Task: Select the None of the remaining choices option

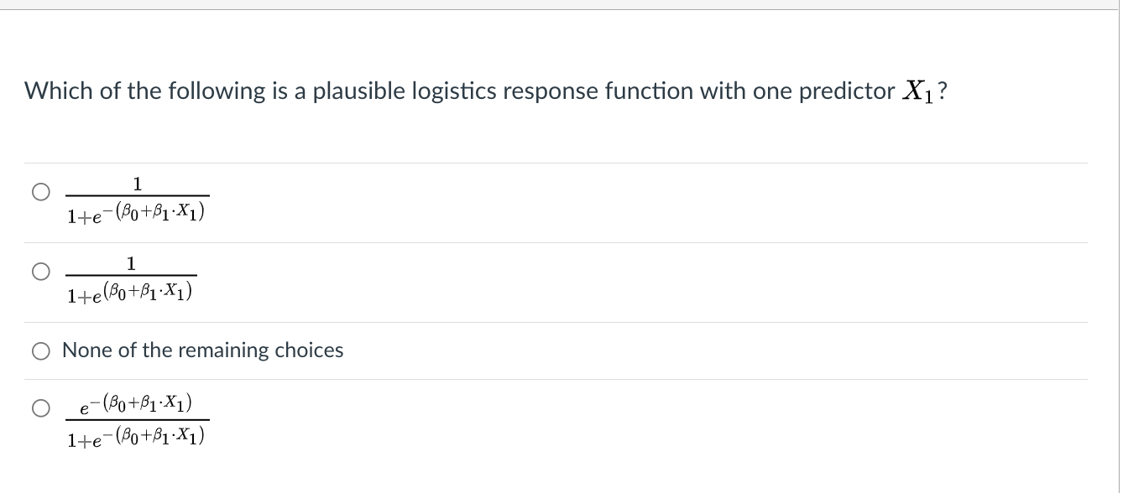Action: pyautogui.click(x=40, y=350)
